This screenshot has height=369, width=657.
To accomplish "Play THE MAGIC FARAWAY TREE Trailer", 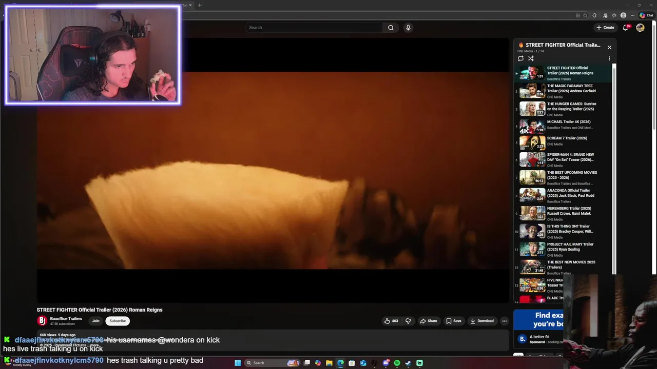I will (x=564, y=91).
